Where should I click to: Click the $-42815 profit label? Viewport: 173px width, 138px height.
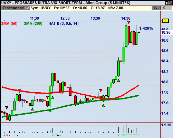tap(146, 28)
